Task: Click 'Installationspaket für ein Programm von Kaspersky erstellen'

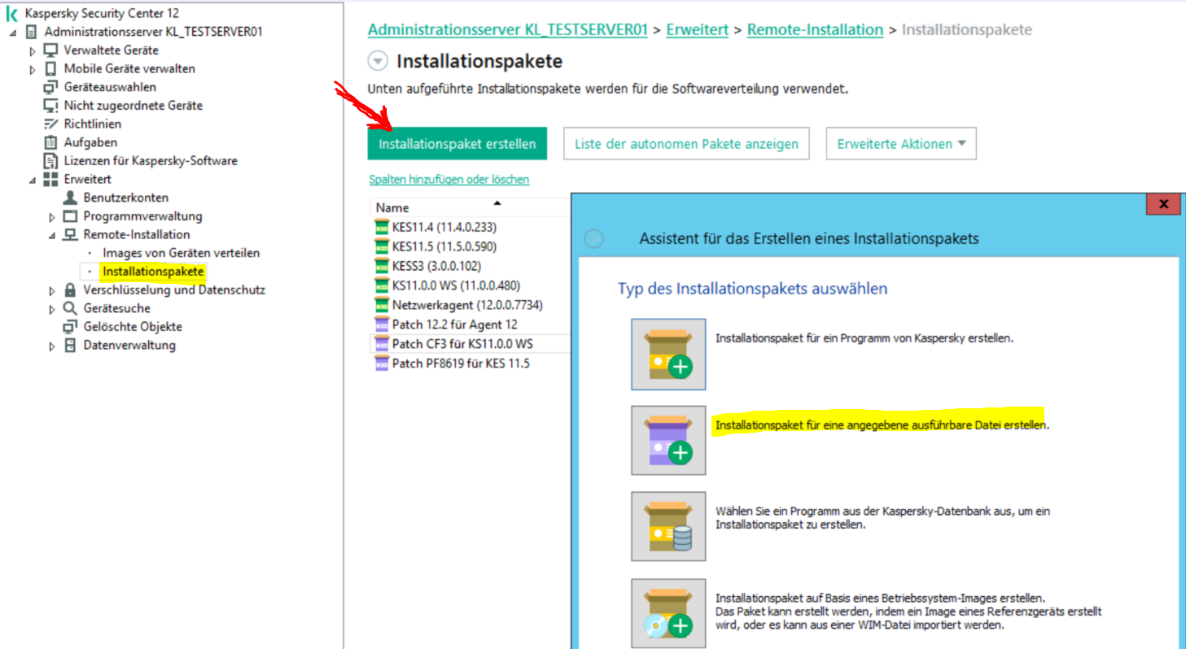Action: pyautogui.click(x=864, y=338)
